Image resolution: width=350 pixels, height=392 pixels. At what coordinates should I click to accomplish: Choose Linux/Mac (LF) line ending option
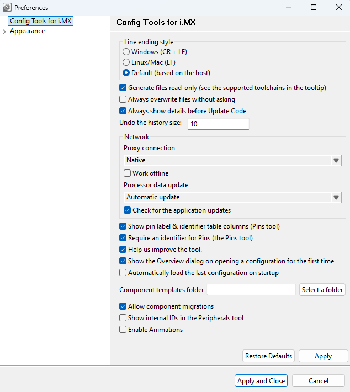[x=126, y=62]
